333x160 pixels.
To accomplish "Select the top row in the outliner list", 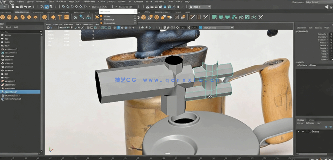I will pos(20,35).
